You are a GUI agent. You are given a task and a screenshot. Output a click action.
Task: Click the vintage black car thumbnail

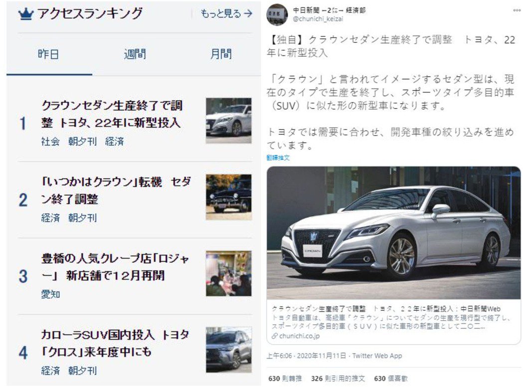(x=228, y=197)
